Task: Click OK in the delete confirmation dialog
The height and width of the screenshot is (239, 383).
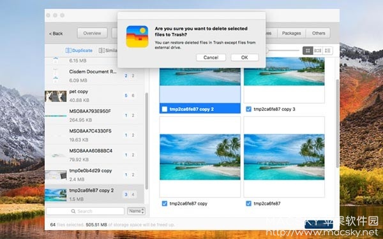Action: [244, 57]
